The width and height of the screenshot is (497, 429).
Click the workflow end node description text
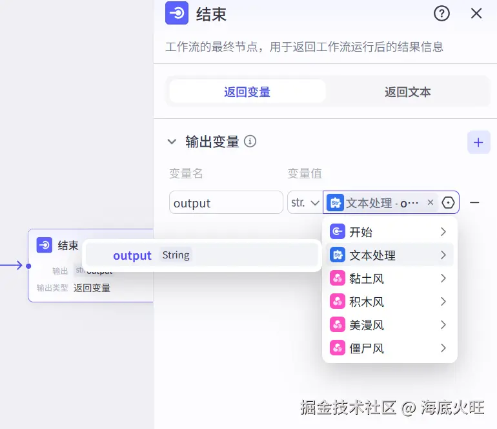click(304, 47)
